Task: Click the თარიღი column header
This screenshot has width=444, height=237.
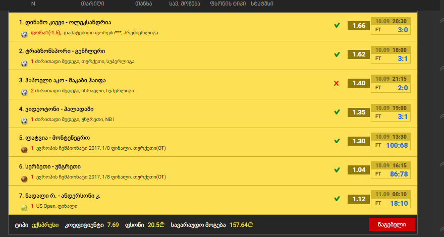Action: point(93,4)
